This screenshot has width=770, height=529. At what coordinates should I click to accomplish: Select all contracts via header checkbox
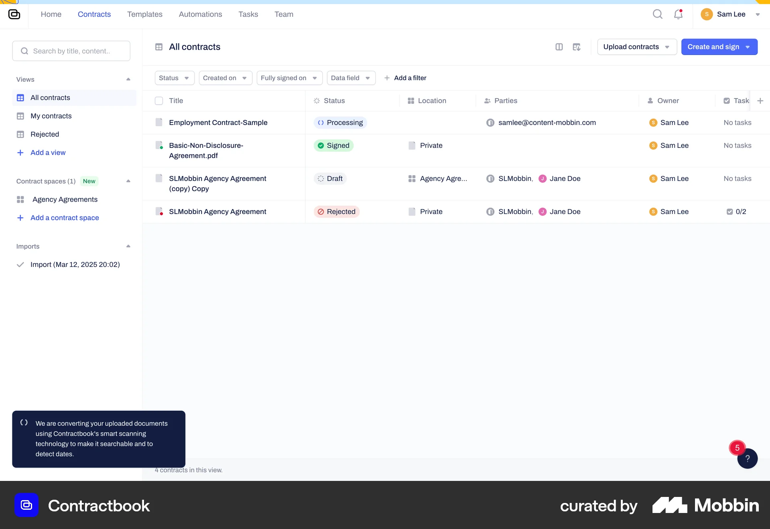[159, 101]
